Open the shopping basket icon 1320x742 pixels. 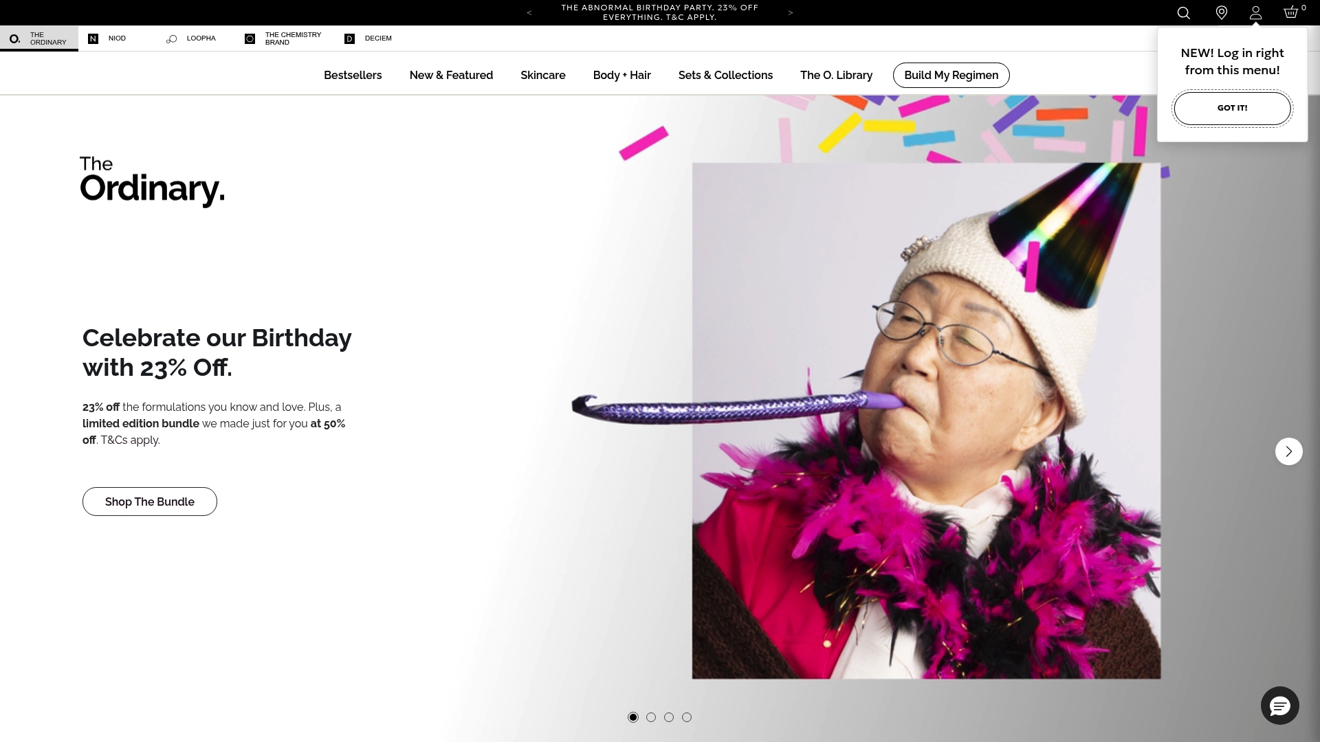point(1291,12)
